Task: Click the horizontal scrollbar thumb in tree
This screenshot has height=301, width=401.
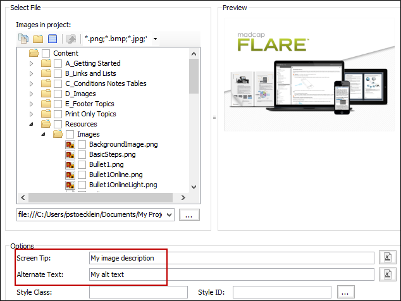Action: (x=101, y=198)
